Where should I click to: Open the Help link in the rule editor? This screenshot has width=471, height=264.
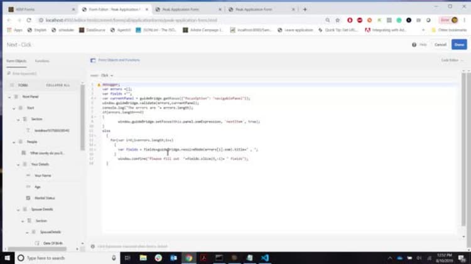[423, 45]
